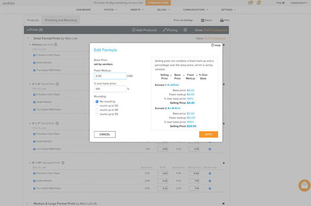Open the Photos dropdown menu
This screenshot has width=311, height=206.
(111, 9)
